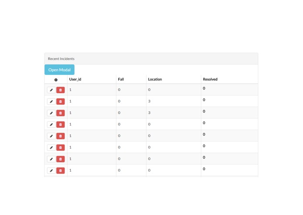Edit the second row, first with Location 3

(x=51, y=101)
